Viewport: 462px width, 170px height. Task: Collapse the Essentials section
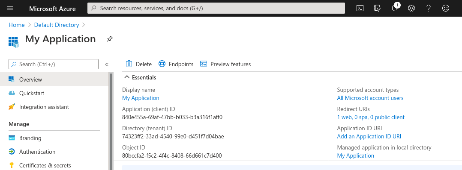point(127,77)
